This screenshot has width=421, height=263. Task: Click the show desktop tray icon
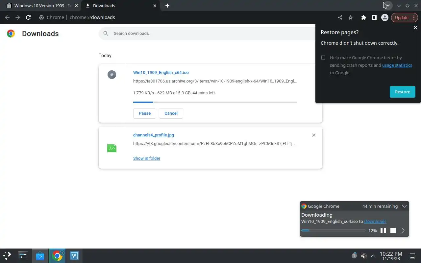tap(412, 255)
